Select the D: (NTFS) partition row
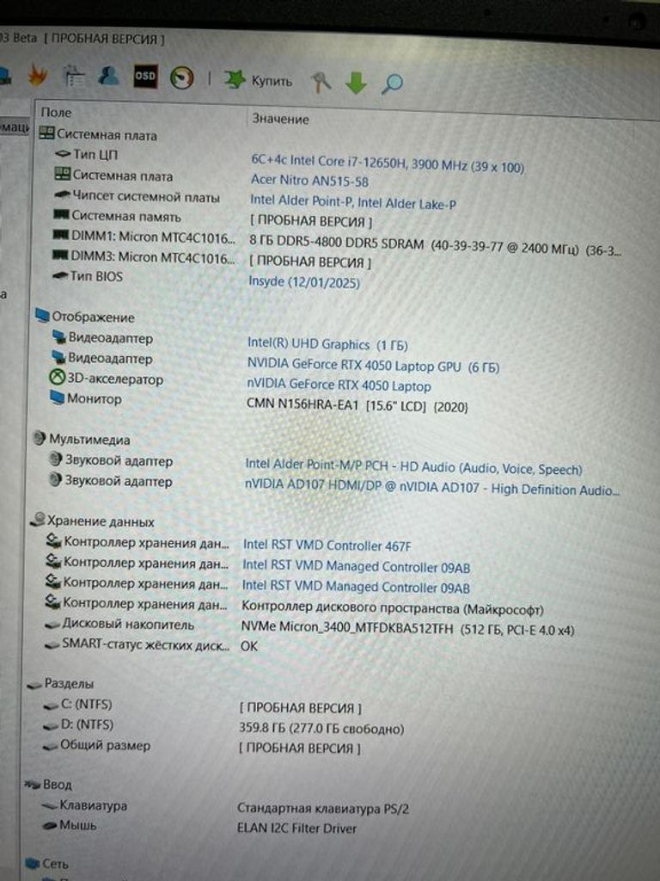 click(x=78, y=724)
